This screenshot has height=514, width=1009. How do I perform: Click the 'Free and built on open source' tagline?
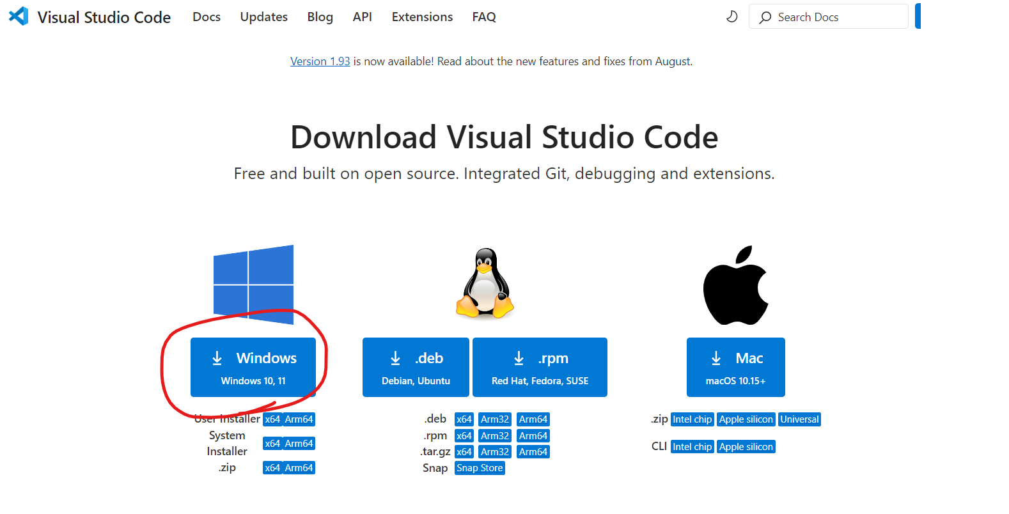pyautogui.click(x=504, y=174)
